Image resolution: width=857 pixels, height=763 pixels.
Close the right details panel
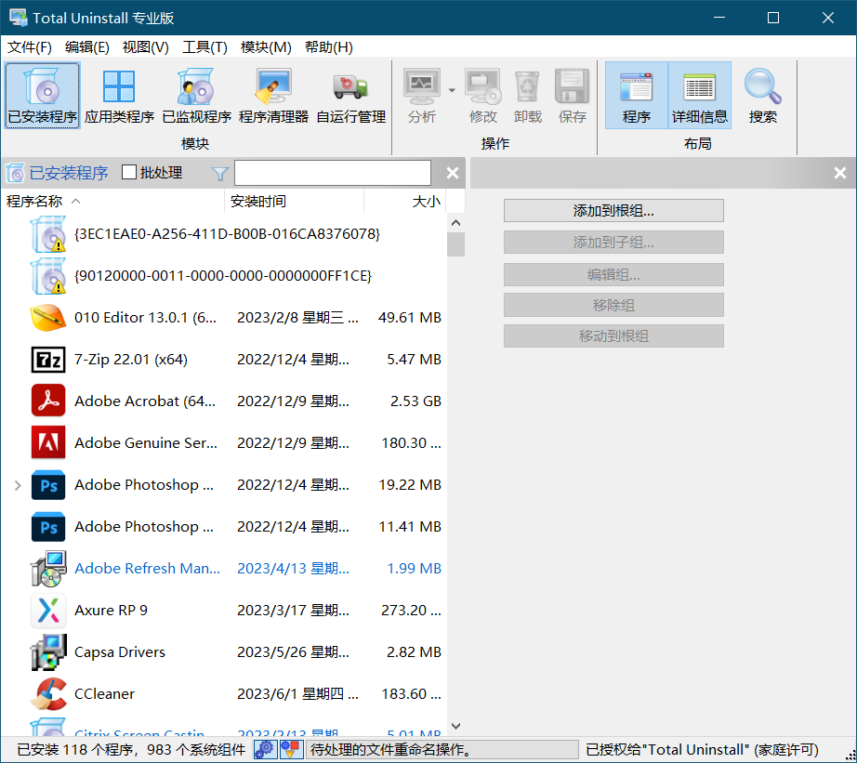coord(840,173)
